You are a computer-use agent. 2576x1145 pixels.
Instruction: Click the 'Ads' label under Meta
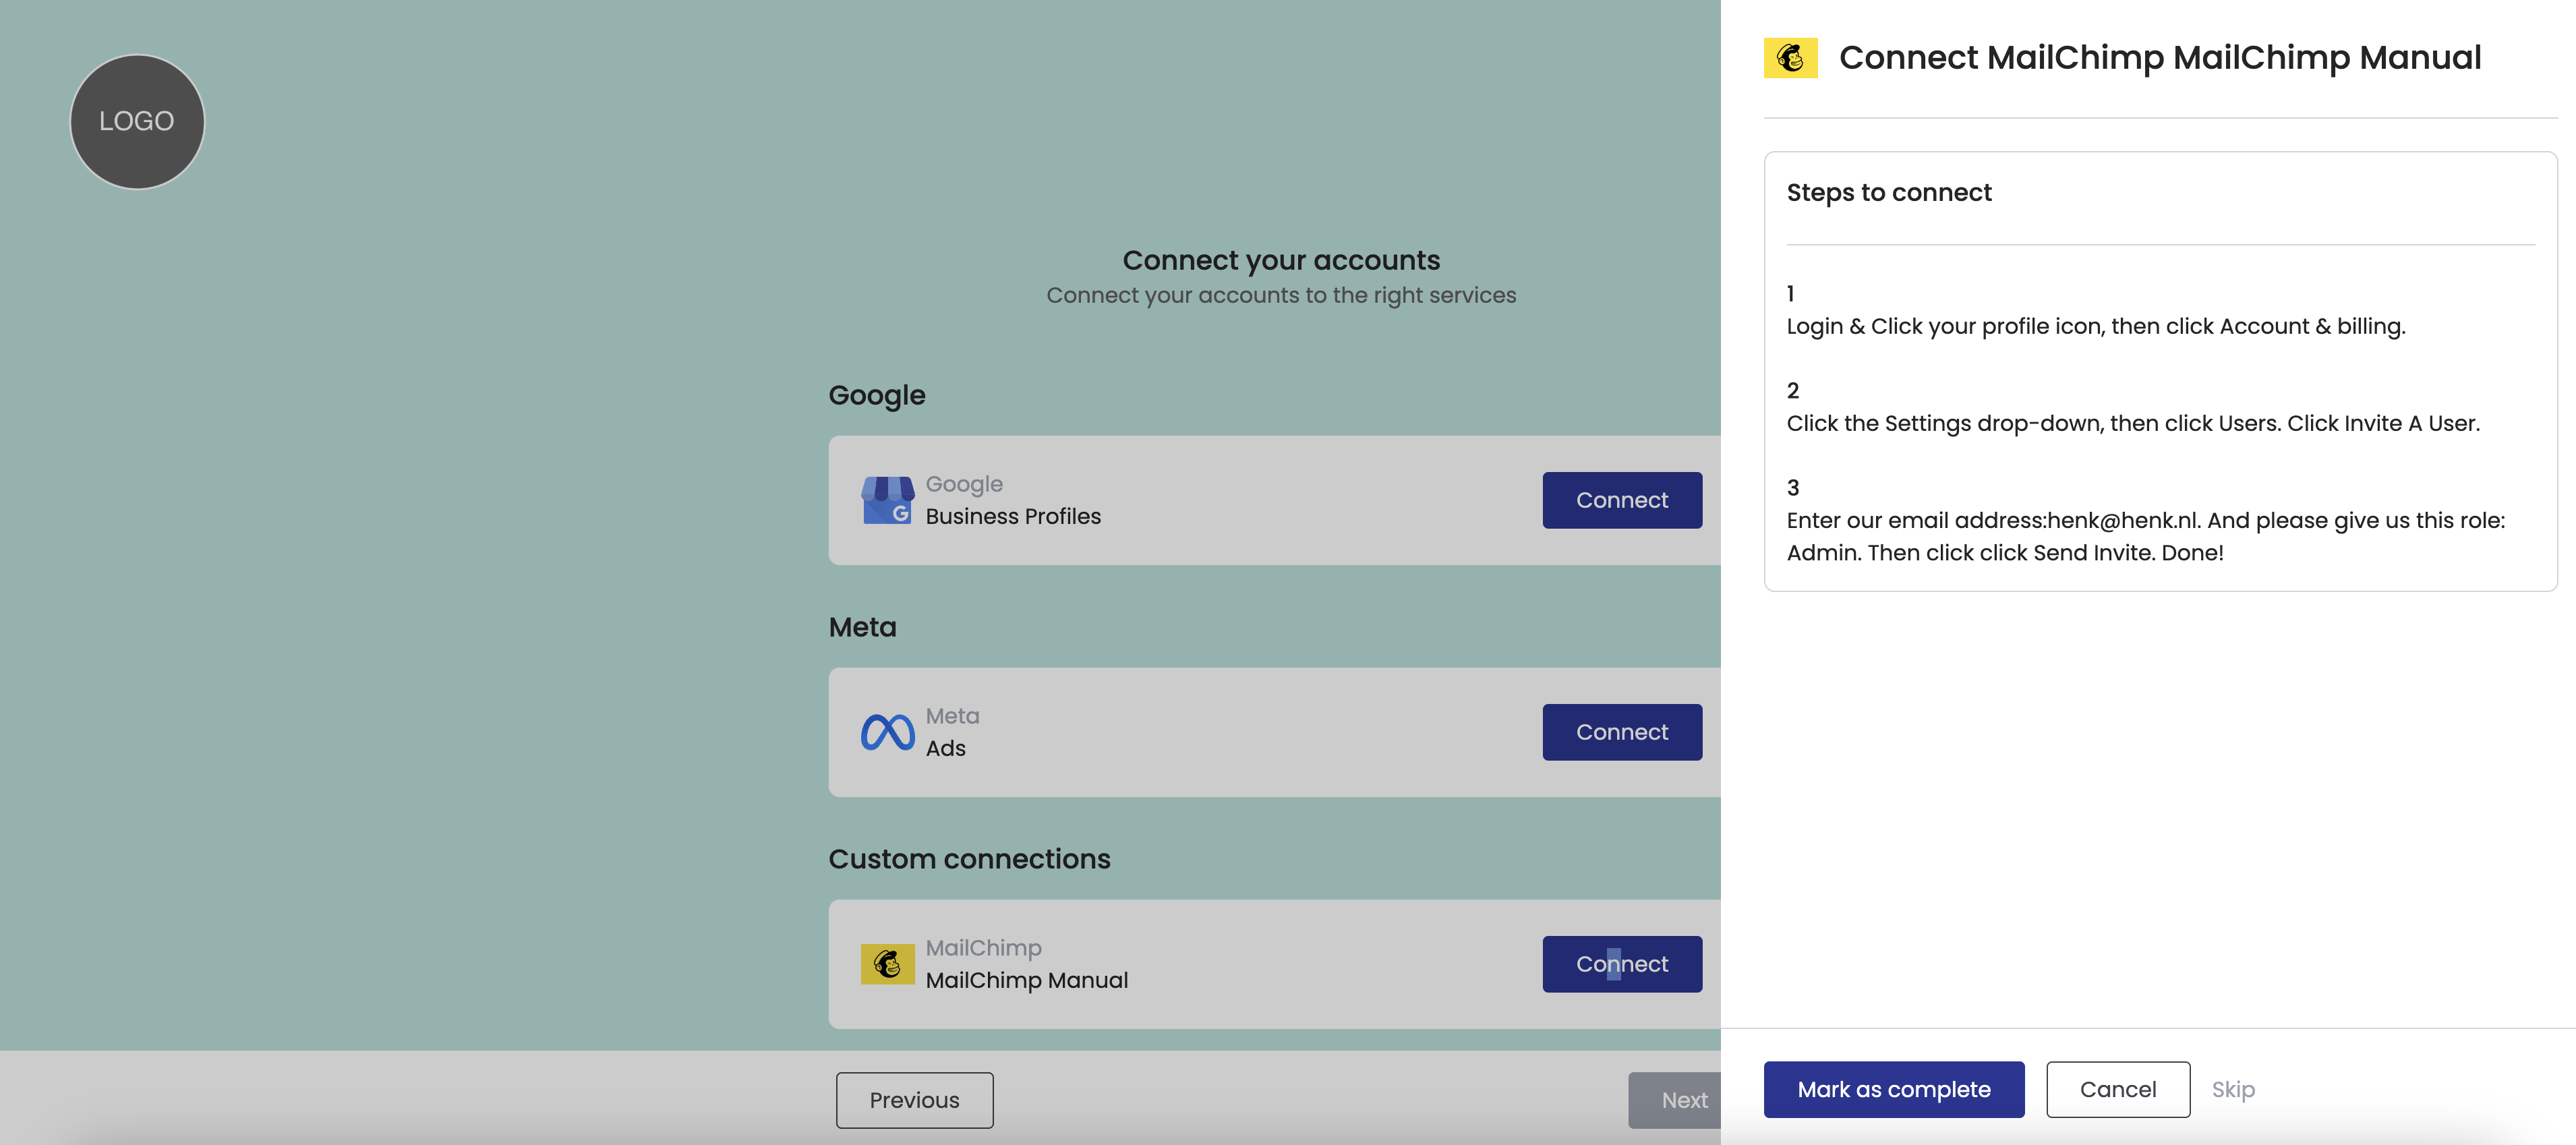945,748
